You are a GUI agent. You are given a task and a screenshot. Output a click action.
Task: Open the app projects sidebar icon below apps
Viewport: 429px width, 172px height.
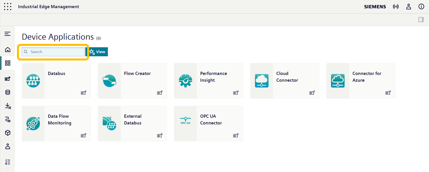tap(8, 79)
